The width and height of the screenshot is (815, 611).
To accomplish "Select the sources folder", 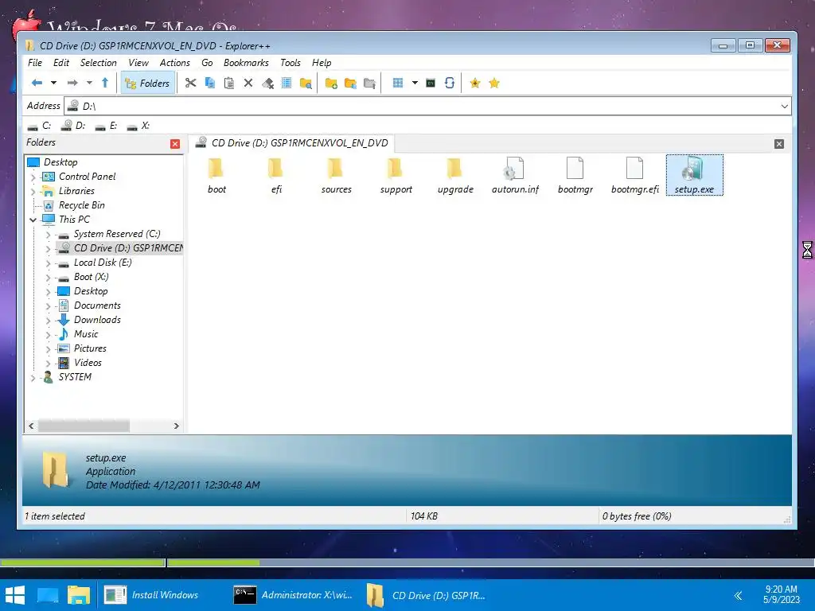I will pos(337,176).
